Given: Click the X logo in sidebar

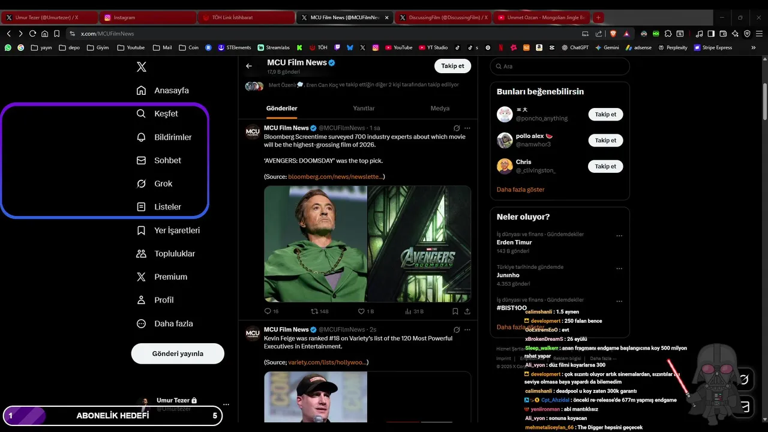Looking at the screenshot, I should (x=142, y=67).
